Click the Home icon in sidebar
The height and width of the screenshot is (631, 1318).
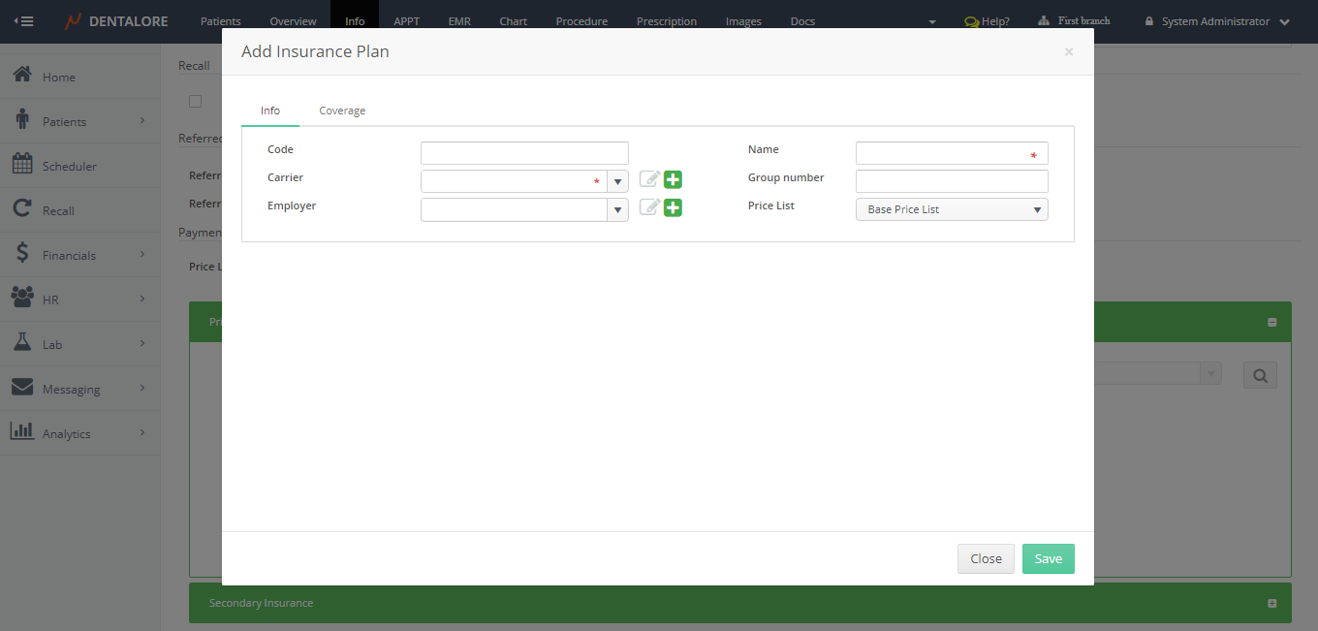[x=22, y=76]
